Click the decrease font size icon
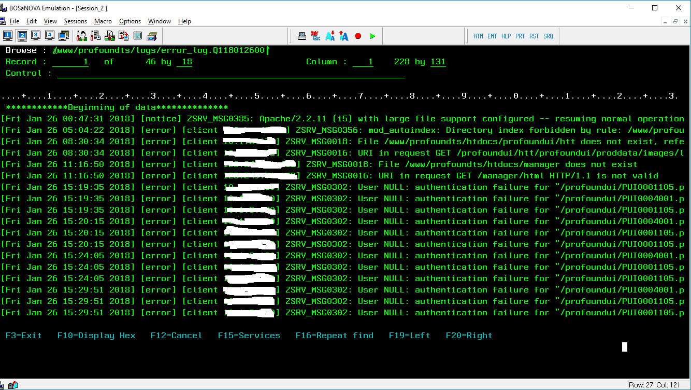Image resolution: width=691 pixels, height=390 pixels. (x=330, y=36)
